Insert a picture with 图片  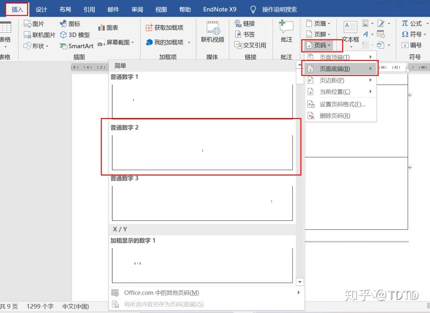34,24
